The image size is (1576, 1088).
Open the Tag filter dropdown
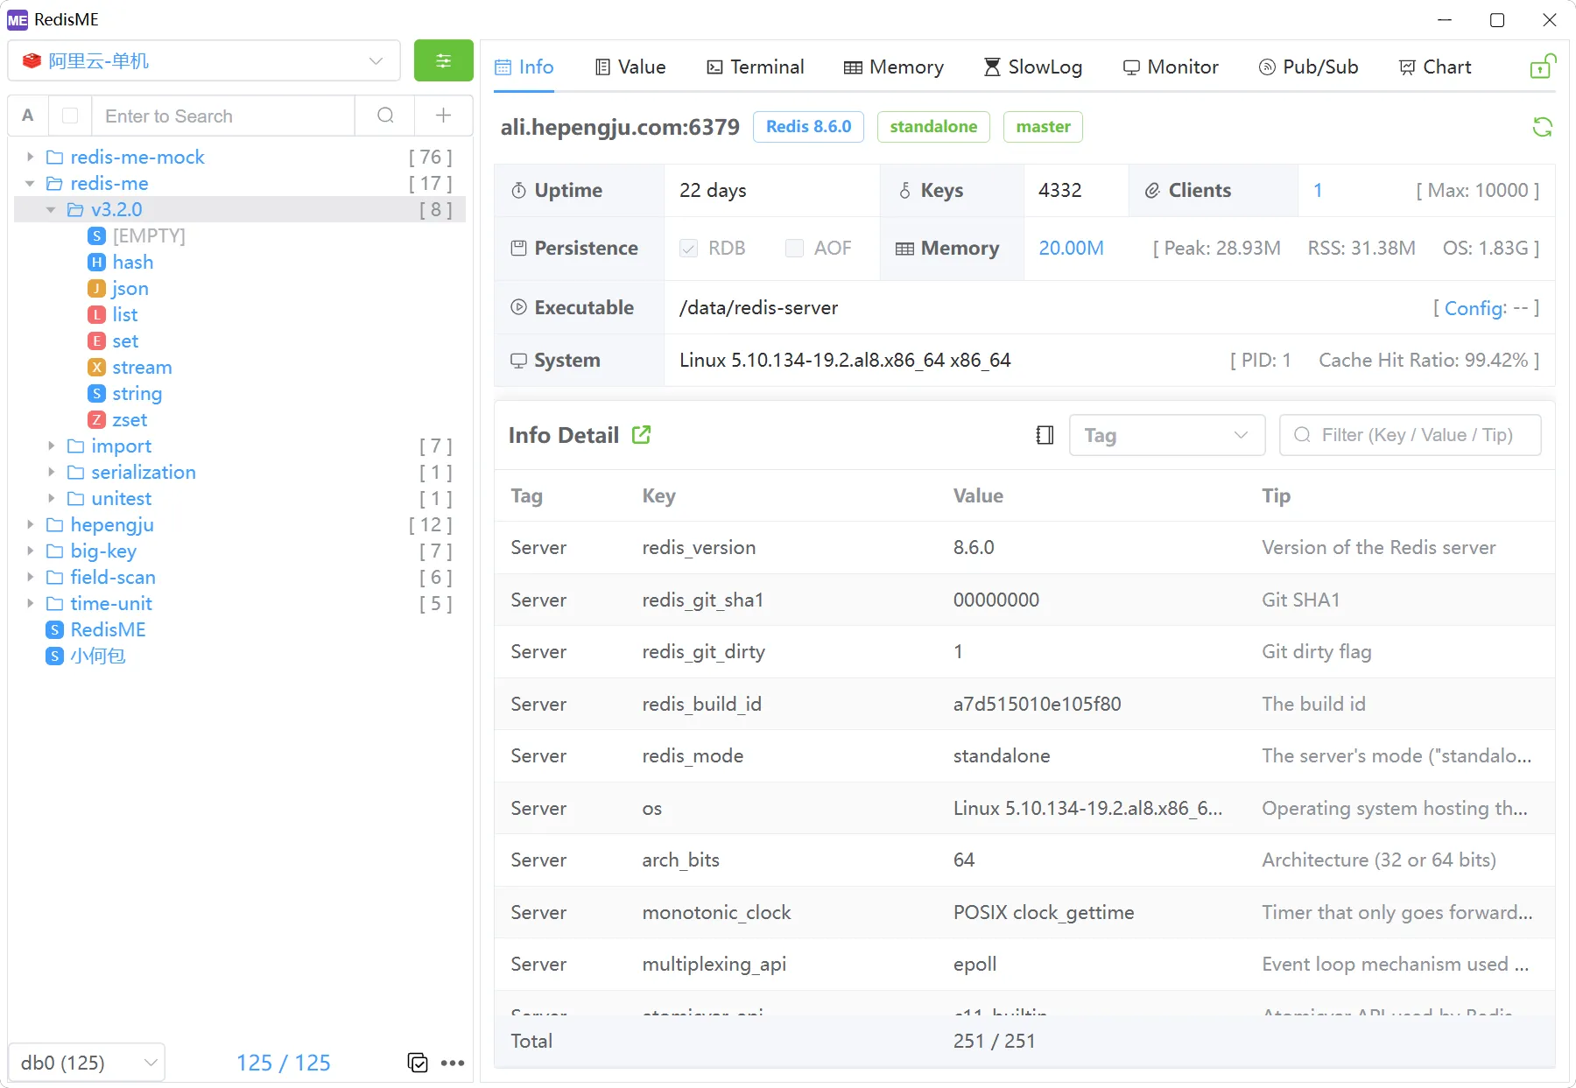(1167, 435)
